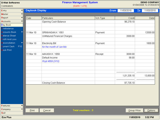Viewport: 160px width, 120px height.
Task: Click the Print button
Action: (32, 110)
